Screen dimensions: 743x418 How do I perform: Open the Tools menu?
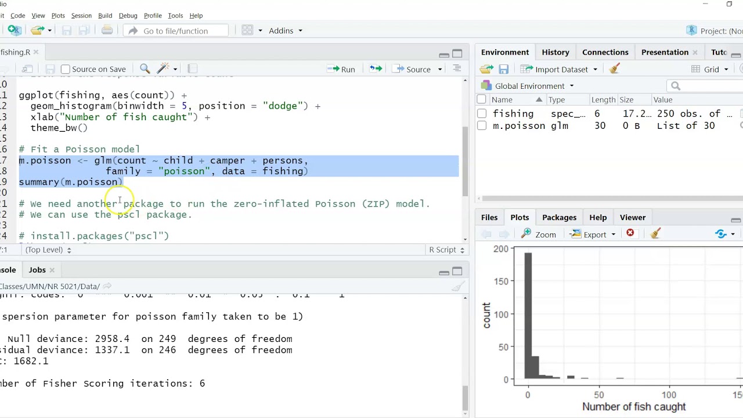[175, 16]
